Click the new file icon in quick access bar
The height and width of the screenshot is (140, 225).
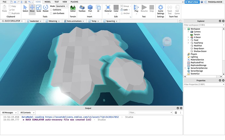click(11, 2)
